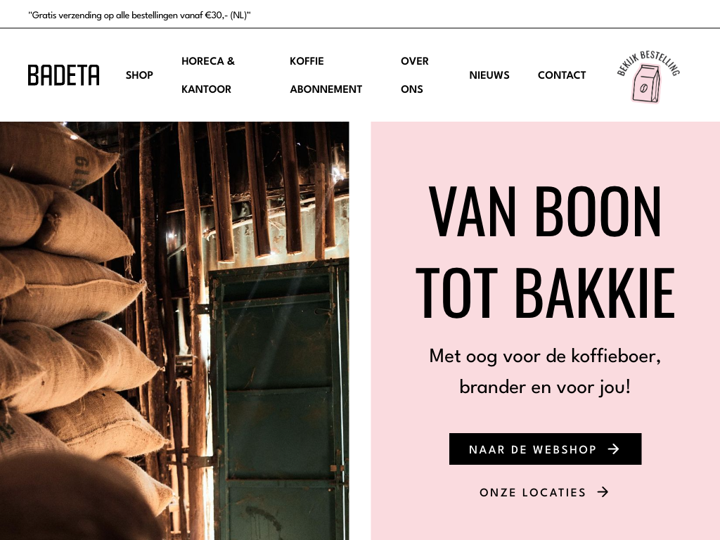Click the koffieboer tagline text
Screen dimensions: 720x540
point(545,371)
